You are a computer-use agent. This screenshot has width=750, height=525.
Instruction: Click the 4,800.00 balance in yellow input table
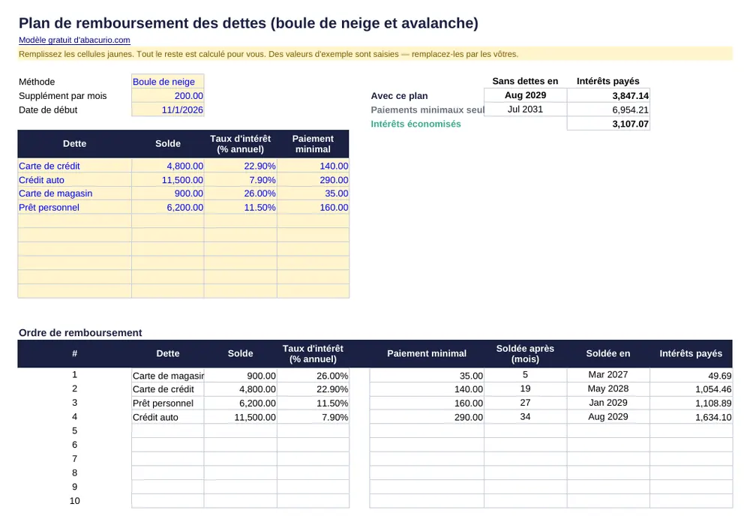coord(168,166)
